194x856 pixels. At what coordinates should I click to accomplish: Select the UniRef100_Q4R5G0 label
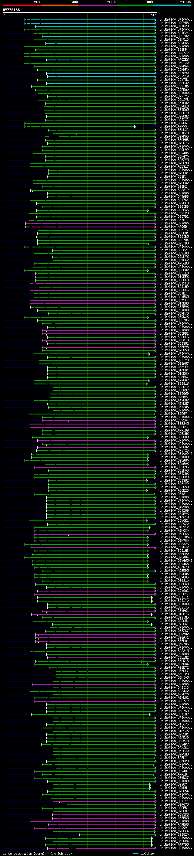174,507
